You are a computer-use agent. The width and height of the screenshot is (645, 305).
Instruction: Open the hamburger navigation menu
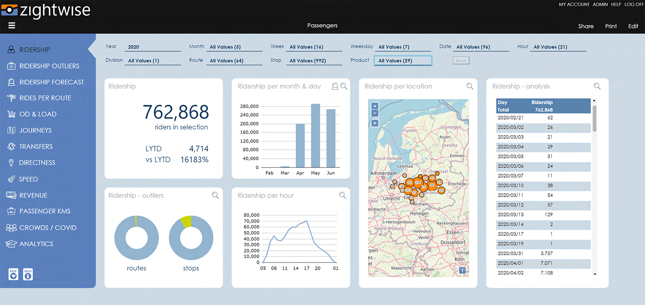coord(11,25)
